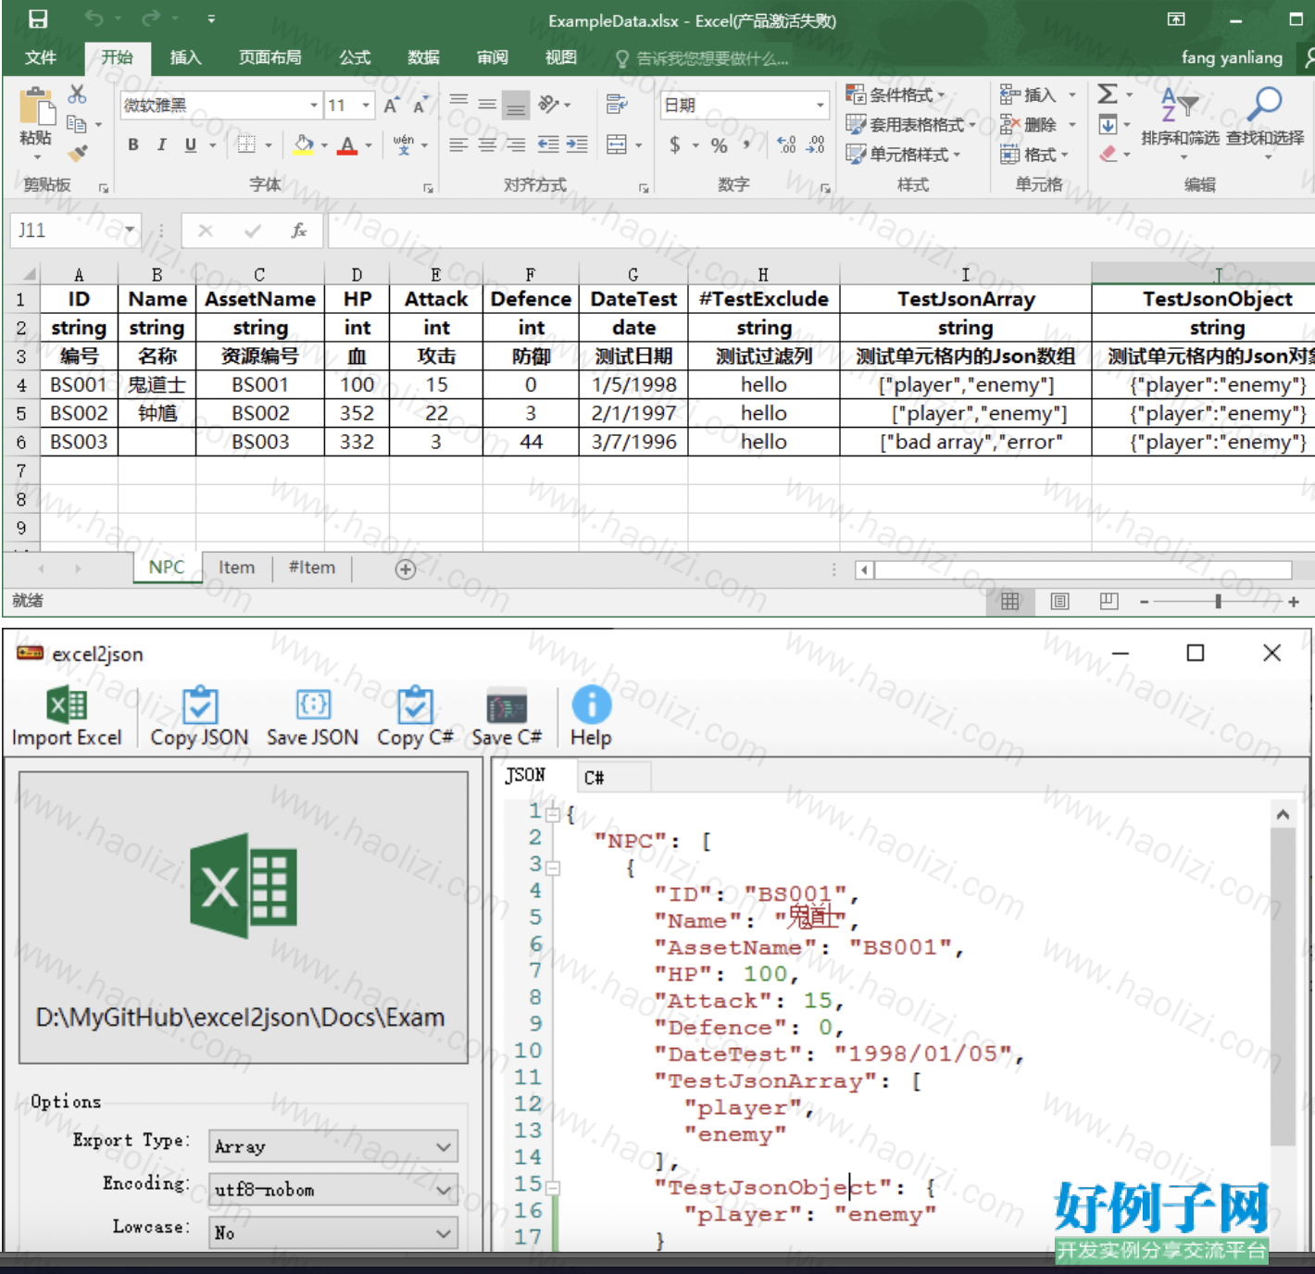Viewport: 1315px width, 1274px height.
Task: Add a new sheet with the plus icon
Action: pyautogui.click(x=405, y=569)
